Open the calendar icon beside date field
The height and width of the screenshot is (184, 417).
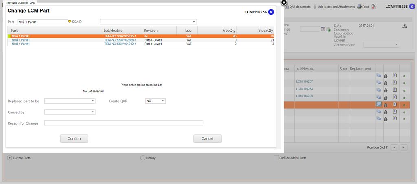(323, 29)
